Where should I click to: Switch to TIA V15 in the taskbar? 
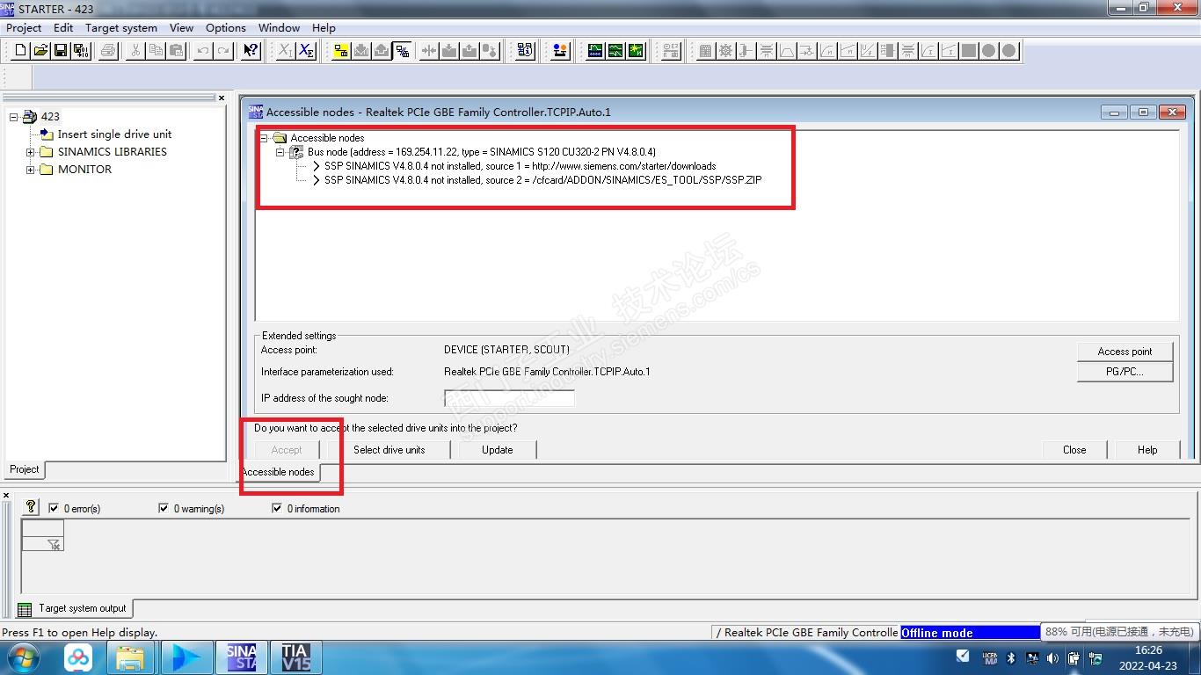[295, 657]
